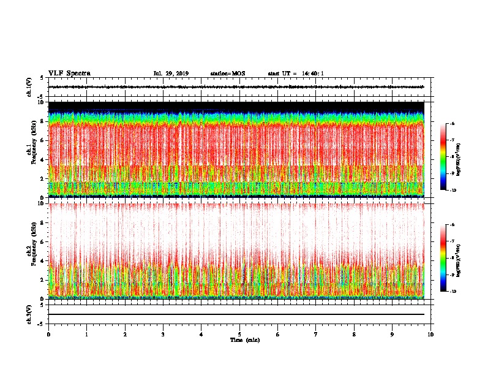485x375 pixels.
Task: Click the ch.1 voltage waveform trace
Action: click(236, 87)
